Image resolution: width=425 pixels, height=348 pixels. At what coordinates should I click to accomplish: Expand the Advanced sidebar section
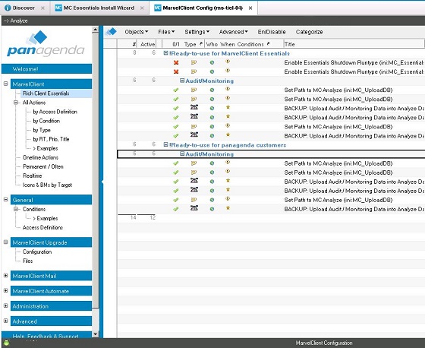point(6,321)
